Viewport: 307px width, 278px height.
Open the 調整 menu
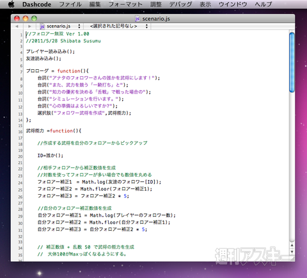tap(156, 4)
